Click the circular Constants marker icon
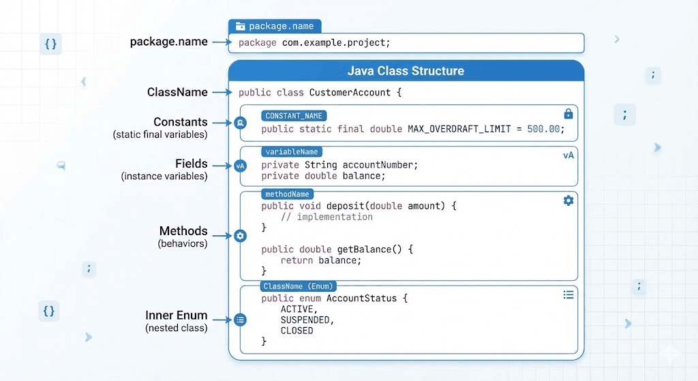Viewport: 698px width, 381px height. pos(240,123)
